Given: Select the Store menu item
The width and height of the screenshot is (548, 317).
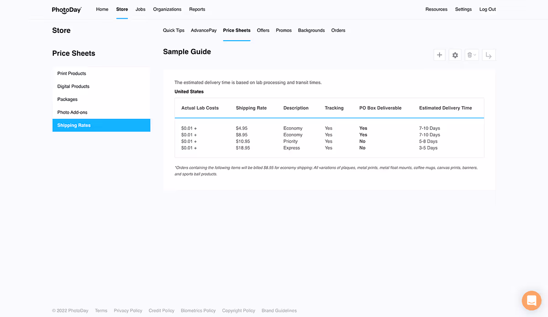Looking at the screenshot, I should [x=122, y=9].
